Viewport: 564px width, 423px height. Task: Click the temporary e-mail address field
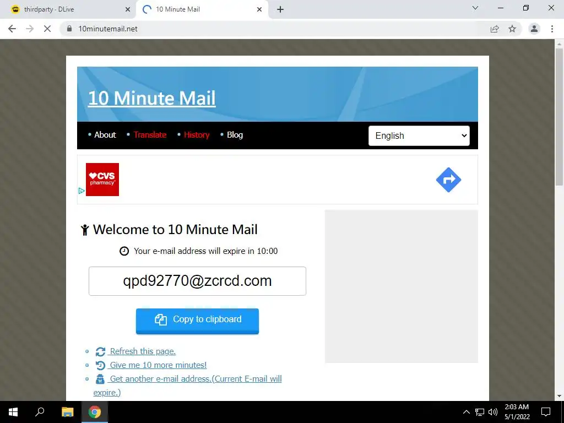pos(198,281)
